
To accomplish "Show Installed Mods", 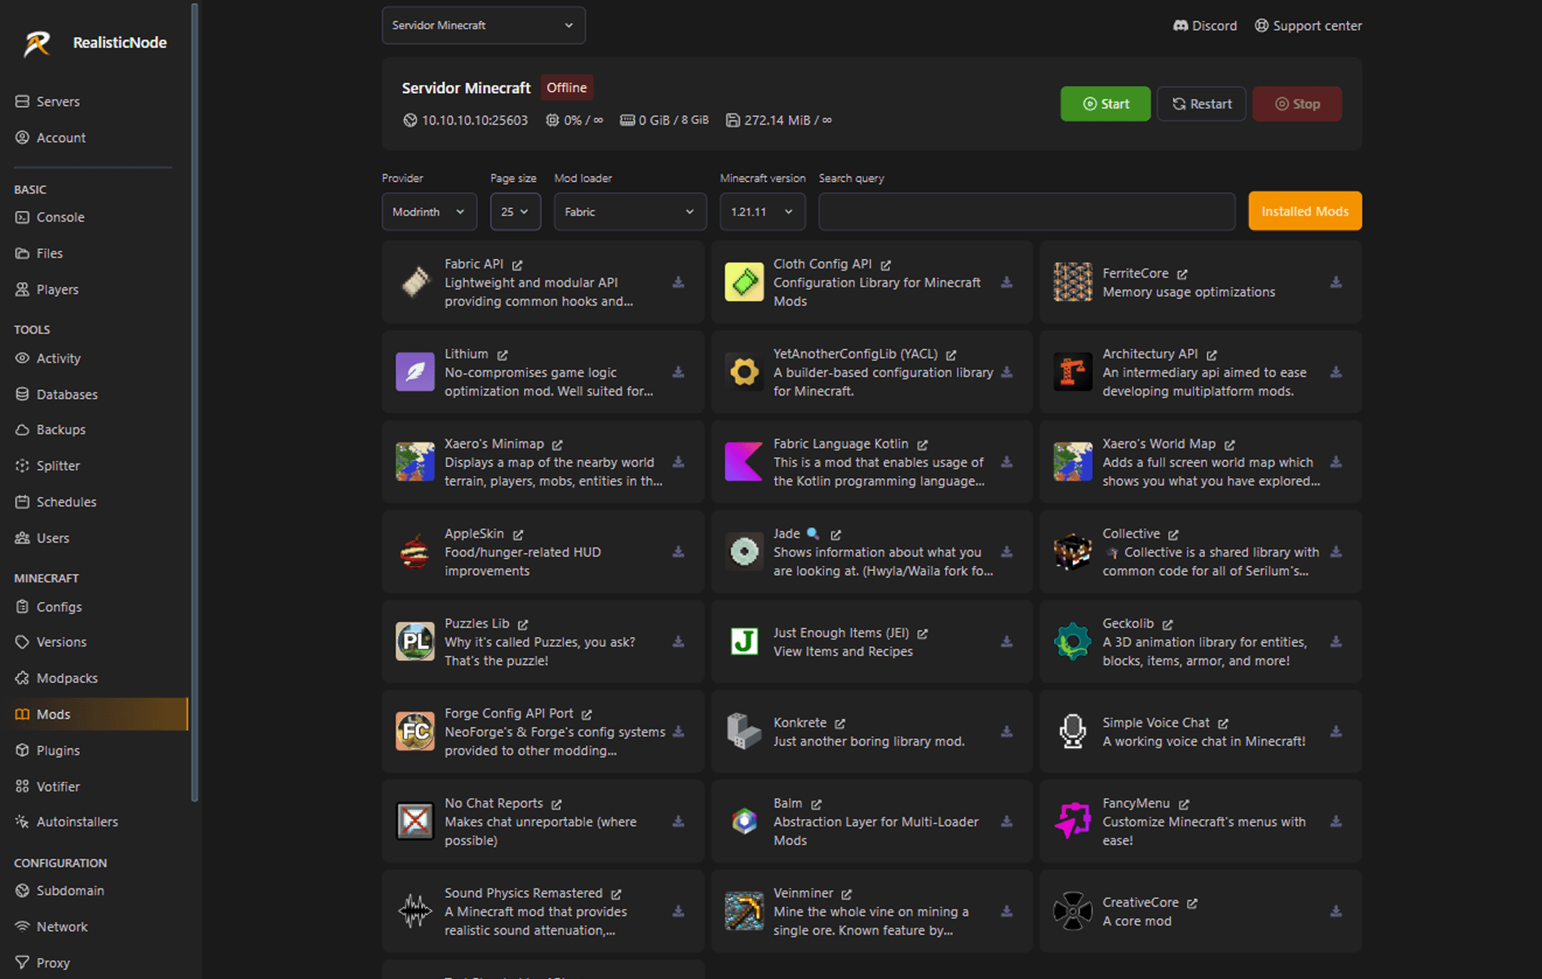I will 1305,211.
